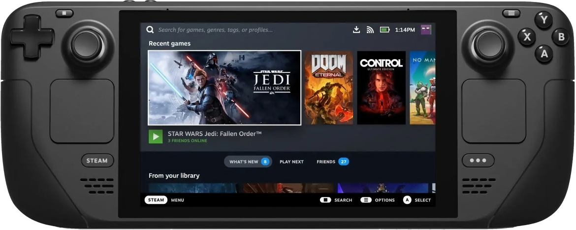Click the 1:14PM clock text
Image resolution: width=576 pixels, height=230 pixels.
[405, 30]
